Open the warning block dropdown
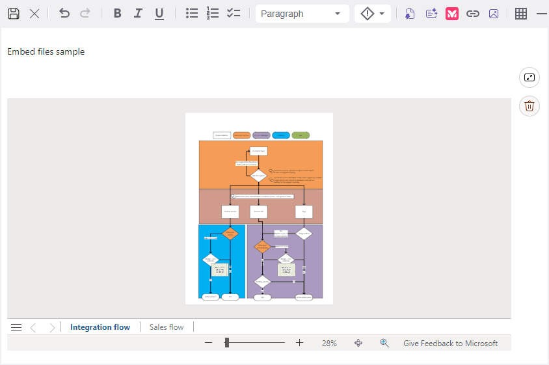Viewport: 549px width, 365px height. click(373, 14)
